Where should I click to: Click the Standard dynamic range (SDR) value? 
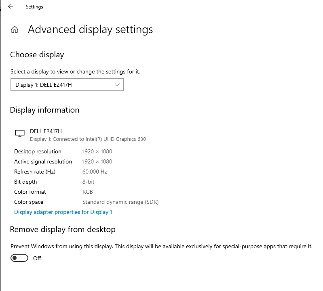120,202
